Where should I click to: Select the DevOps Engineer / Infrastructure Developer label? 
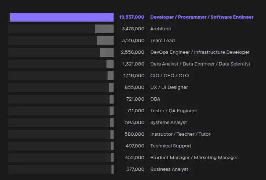click(200, 52)
